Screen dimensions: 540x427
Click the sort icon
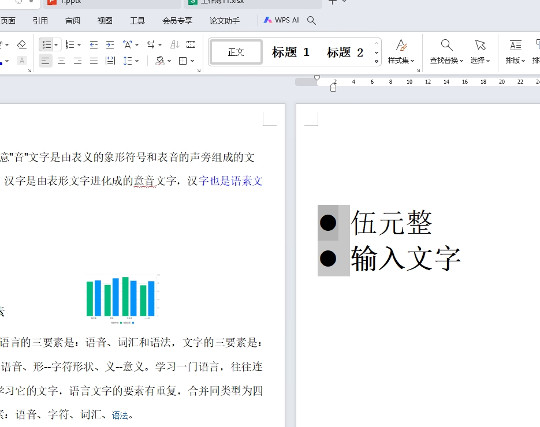pos(174,44)
